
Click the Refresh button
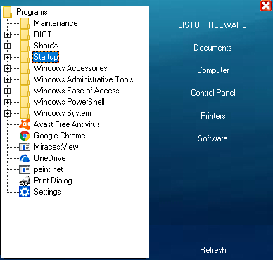click(213, 250)
